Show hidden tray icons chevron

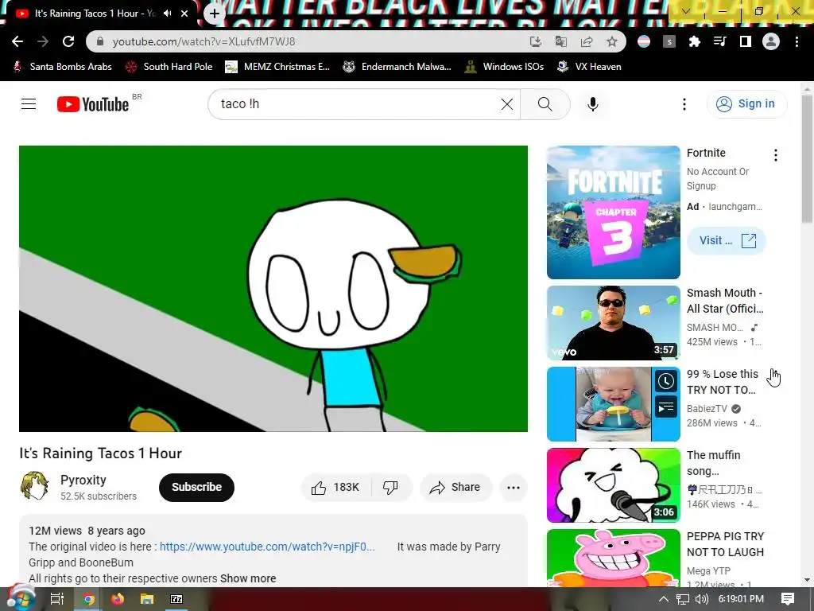point(664,599)
